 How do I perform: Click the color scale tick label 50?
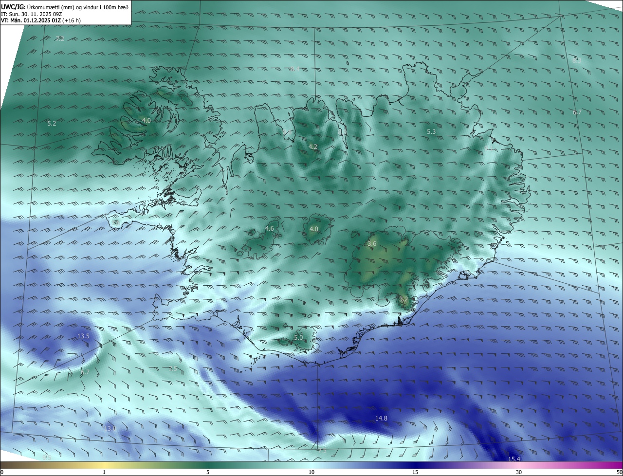click(619, 472)
